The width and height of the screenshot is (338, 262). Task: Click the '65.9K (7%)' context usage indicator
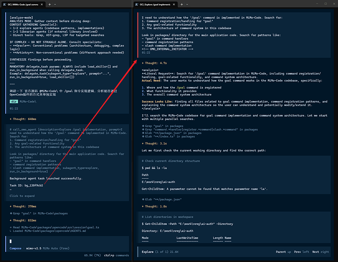coord(92,255)
